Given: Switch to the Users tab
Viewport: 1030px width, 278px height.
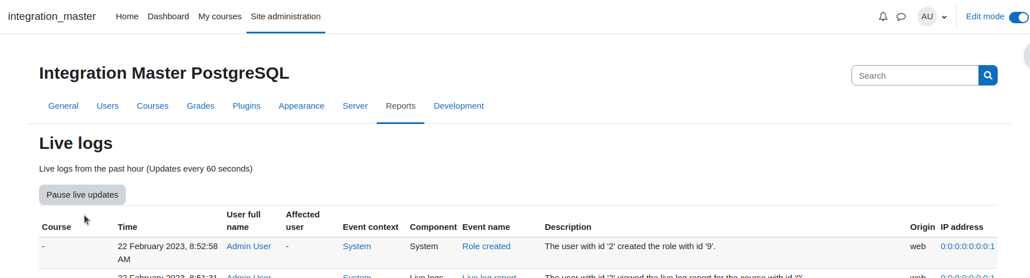Looking at the screenshot, I should click(x=108, y=106).
